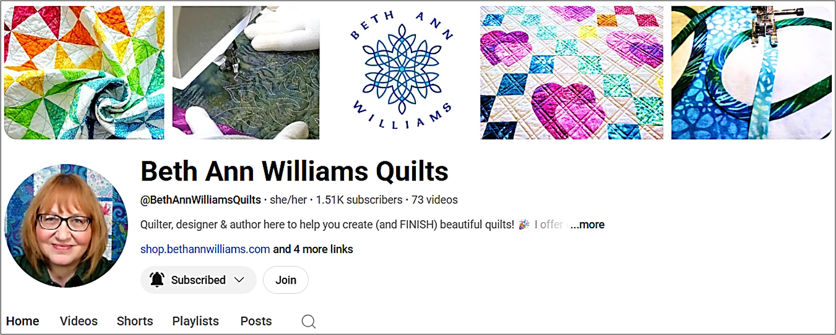Open the Home tab
The image size is (836, 335).
22,321
